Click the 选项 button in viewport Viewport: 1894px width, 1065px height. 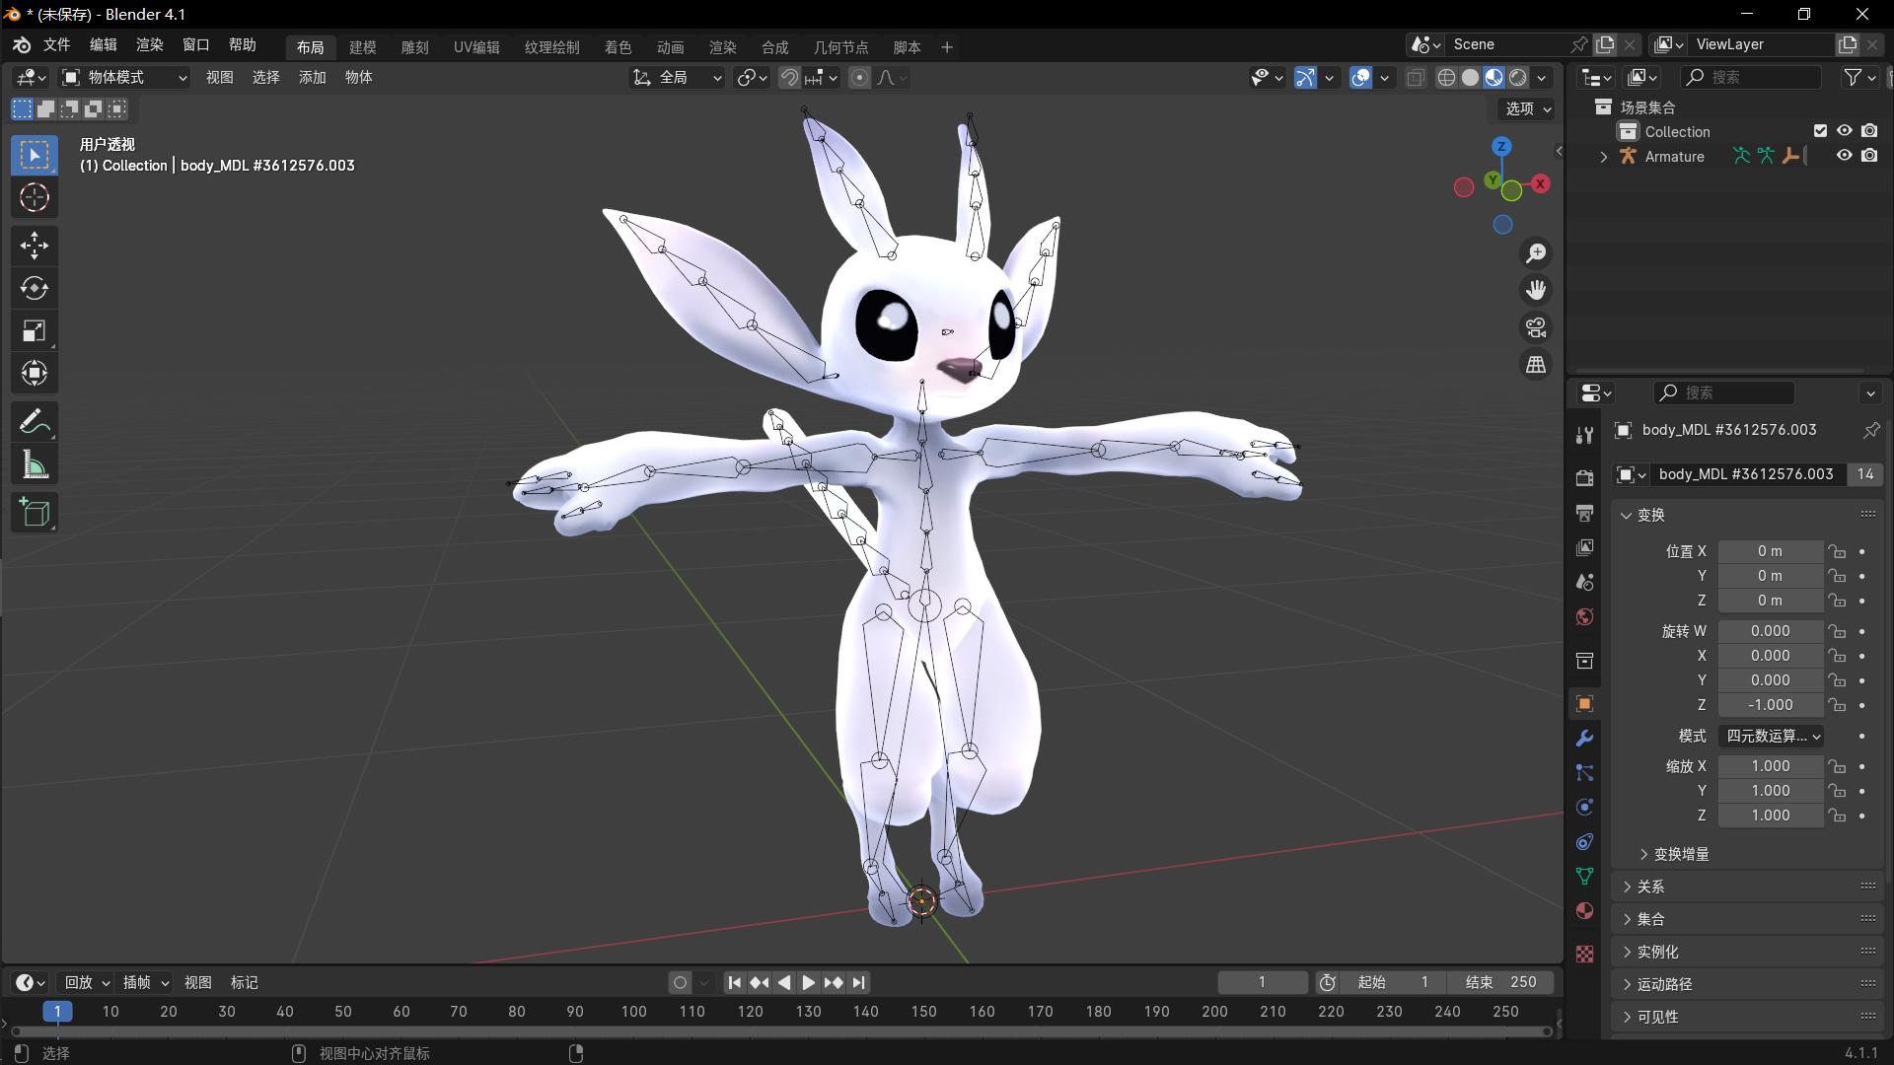click(1526, 108)
